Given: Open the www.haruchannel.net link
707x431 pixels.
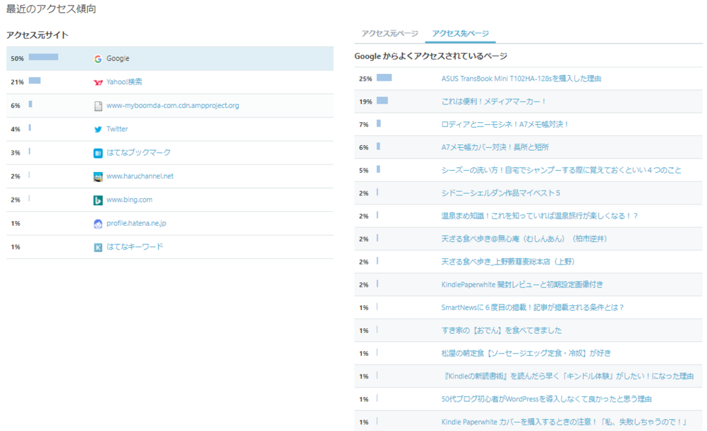Looking at the screenshot, I should pos(139,176).
